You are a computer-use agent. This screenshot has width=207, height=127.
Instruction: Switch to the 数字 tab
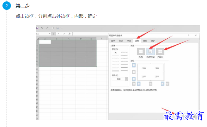[113, 41]
